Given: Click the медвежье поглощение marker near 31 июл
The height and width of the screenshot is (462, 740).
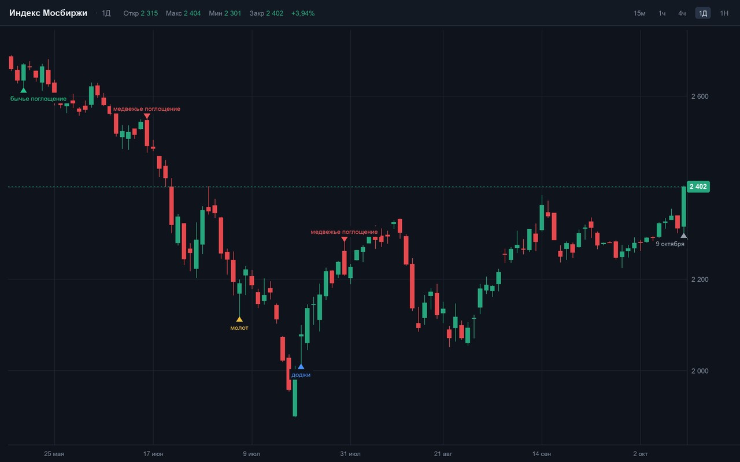Looking at the screenshot, I should pyautogui.click(x=345, y=239).
